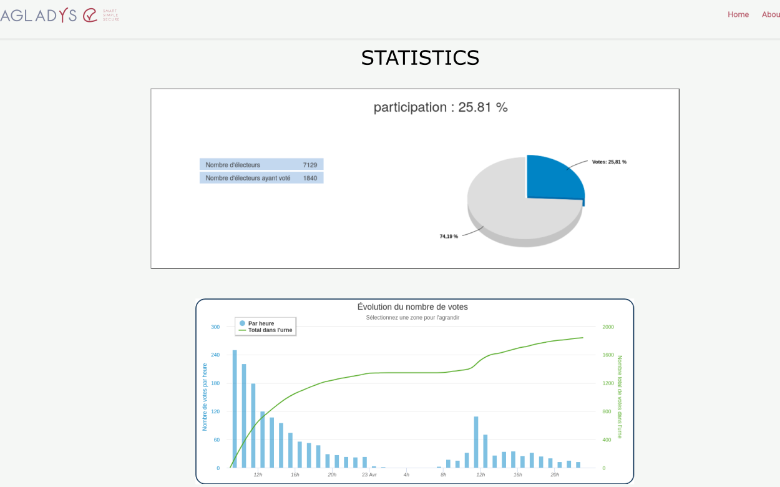Click the "participation : 25.81 %" heading
Viewport: 780px width, 487px height.
tap(441, 107)
